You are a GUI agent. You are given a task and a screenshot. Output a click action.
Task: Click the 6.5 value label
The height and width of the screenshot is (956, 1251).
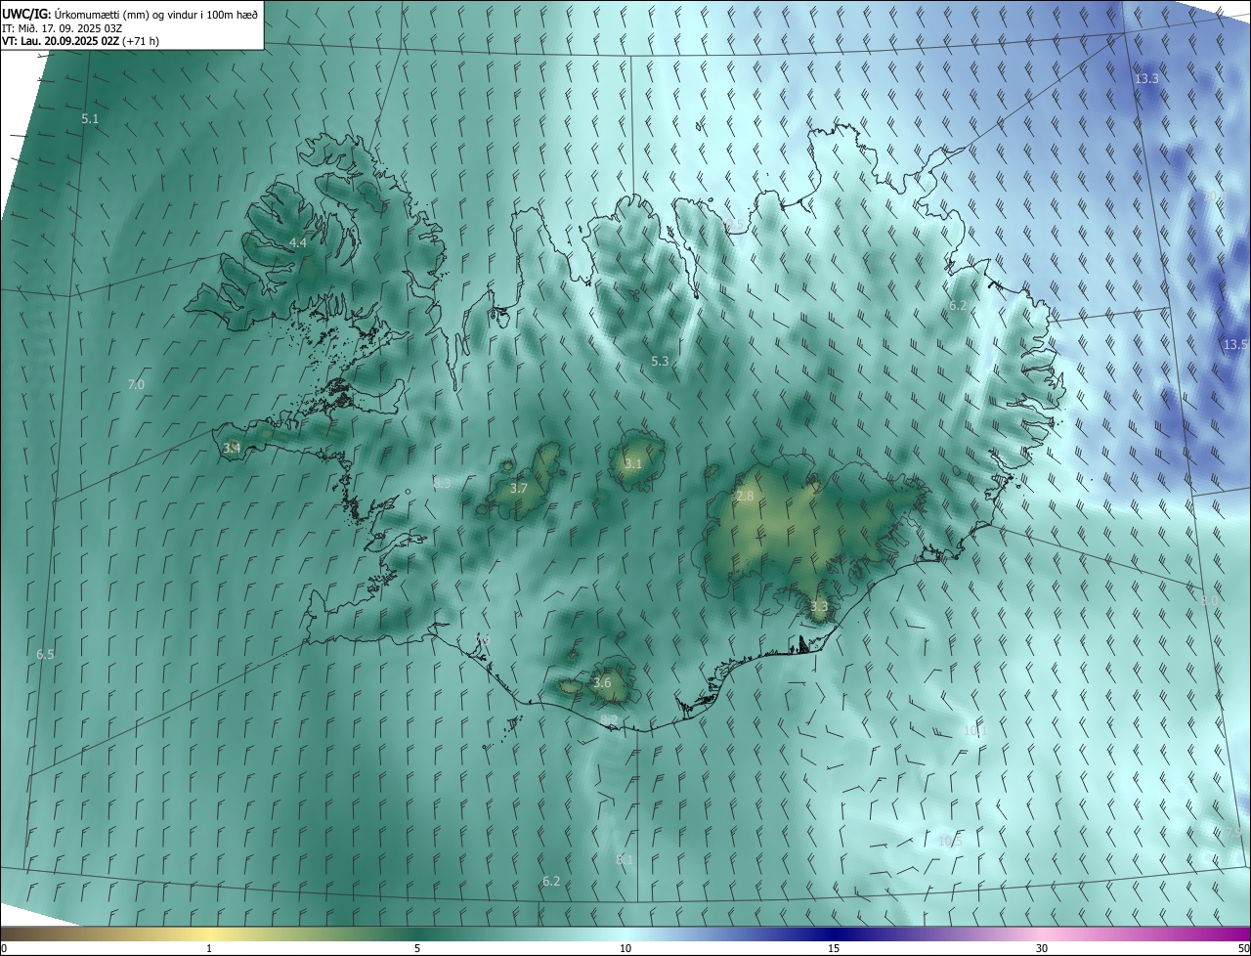click(45, 655)
